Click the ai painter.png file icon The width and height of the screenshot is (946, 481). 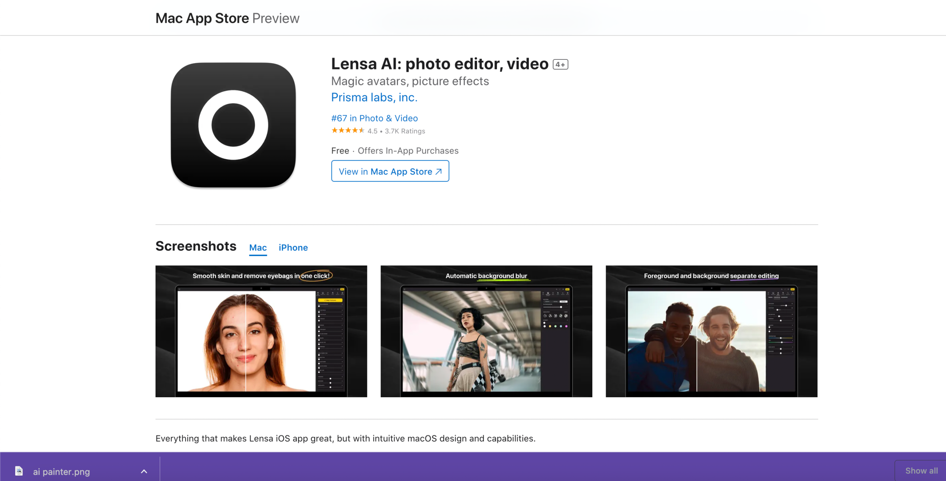pyautogui.click(x=19, y=471)
